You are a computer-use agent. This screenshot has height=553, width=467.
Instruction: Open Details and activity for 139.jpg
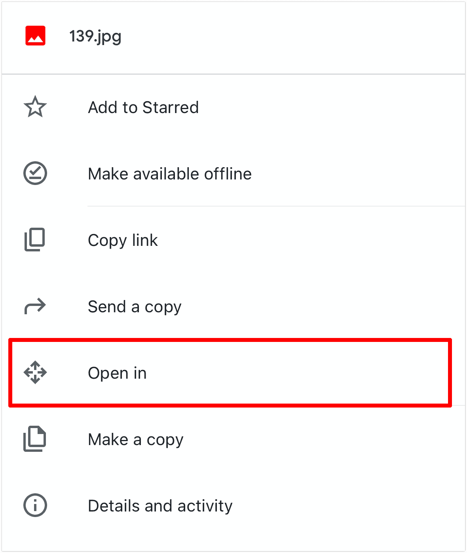(160, 505)
